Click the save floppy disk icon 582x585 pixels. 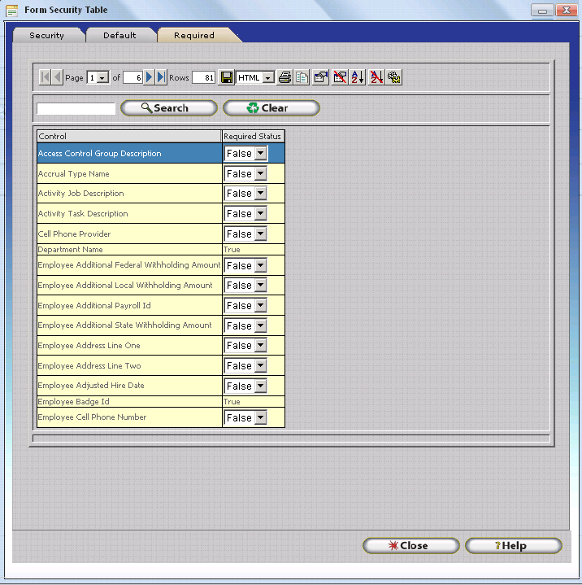tap(227, 77)
